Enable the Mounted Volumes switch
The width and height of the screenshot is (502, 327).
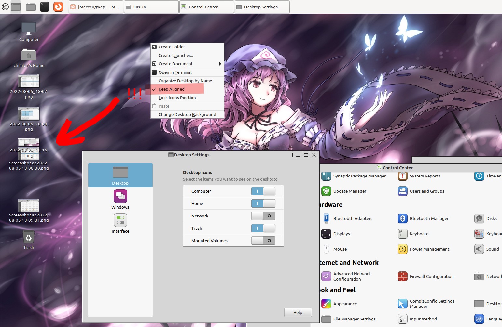[x=263, y=241]
